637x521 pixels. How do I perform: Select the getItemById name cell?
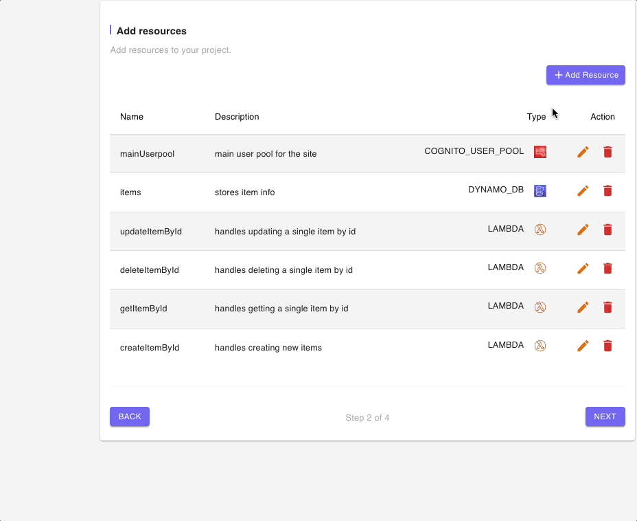pyautogui.click(x=143, y=309)
